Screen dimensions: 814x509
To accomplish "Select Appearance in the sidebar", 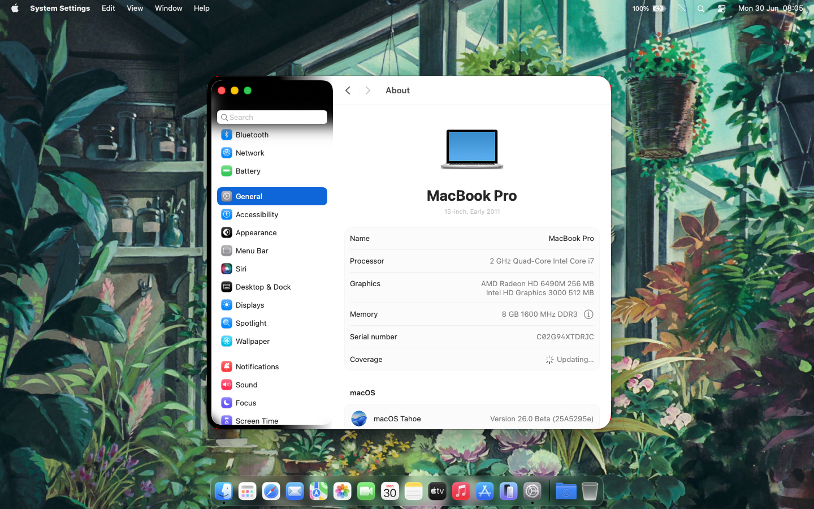I will point(256,233).
